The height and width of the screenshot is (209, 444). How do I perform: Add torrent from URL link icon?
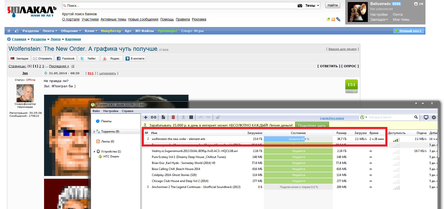point(154,117)
